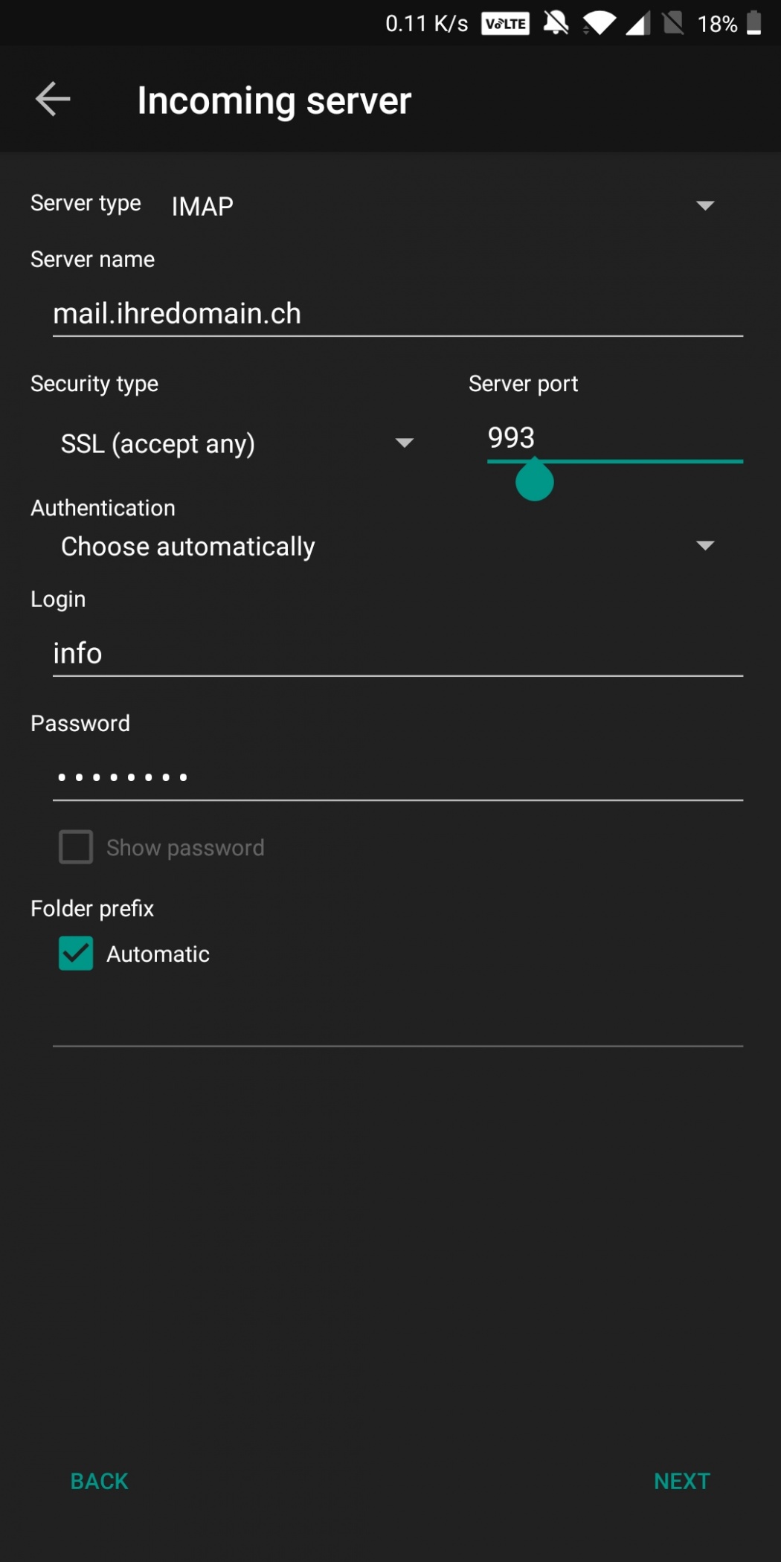Image resolution: width=781 pixels, height=1562 pixels.
Task: Tap the battery icon in status bar
Action: click(x=753, y=23)
